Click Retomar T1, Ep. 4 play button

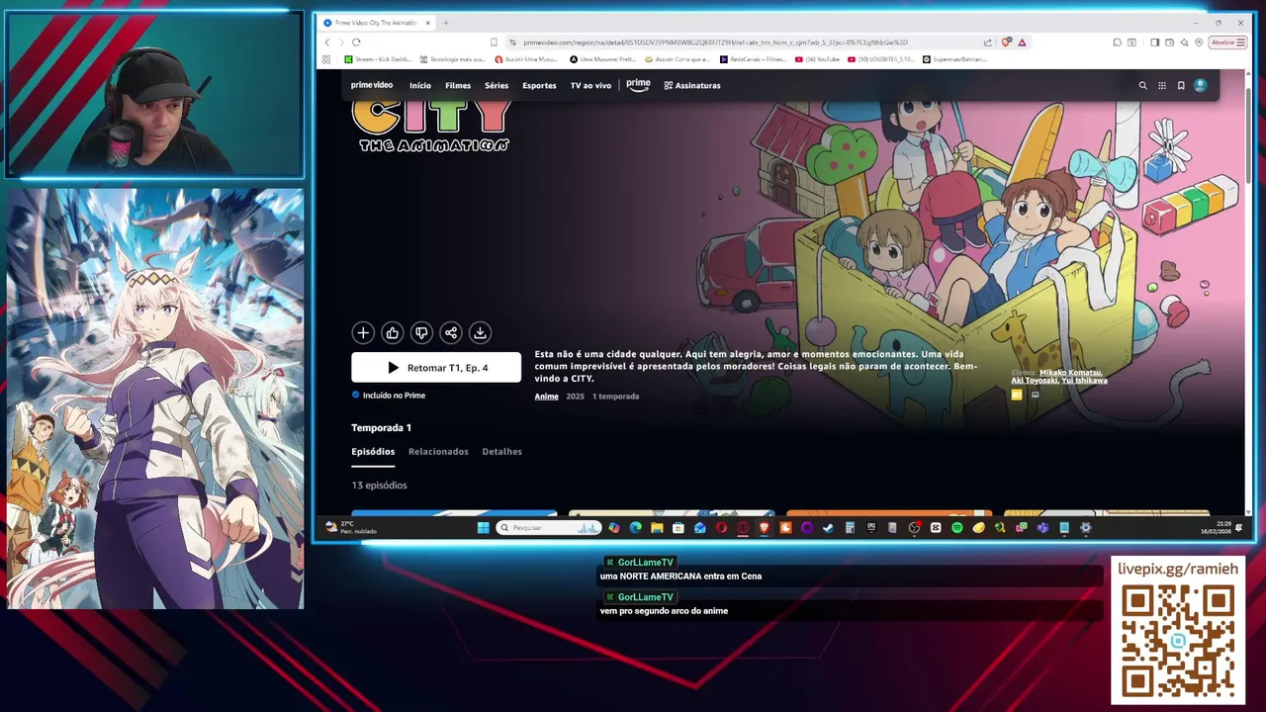436,368
